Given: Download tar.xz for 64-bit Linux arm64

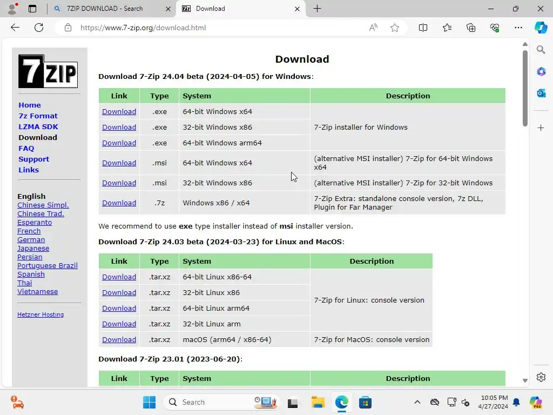Looking at the screenshot, I should click(x=119, y=308).
